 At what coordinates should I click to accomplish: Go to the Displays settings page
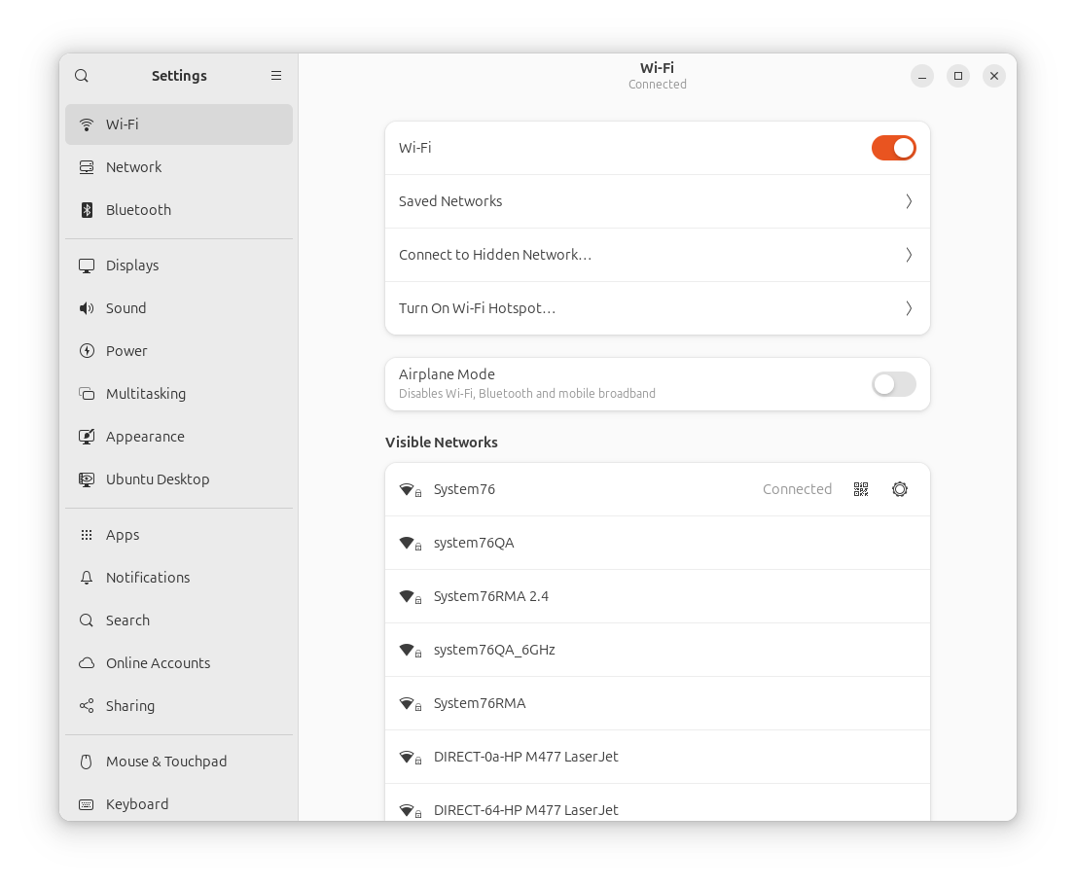click(x=132, y=266)
